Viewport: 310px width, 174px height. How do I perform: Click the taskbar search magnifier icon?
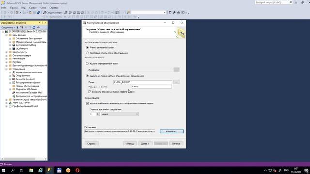pyautogui.click(x=13, y=170)
